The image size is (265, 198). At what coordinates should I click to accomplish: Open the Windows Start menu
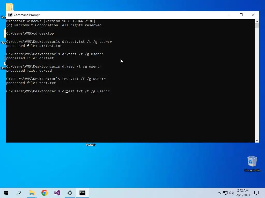coord(6,193)
